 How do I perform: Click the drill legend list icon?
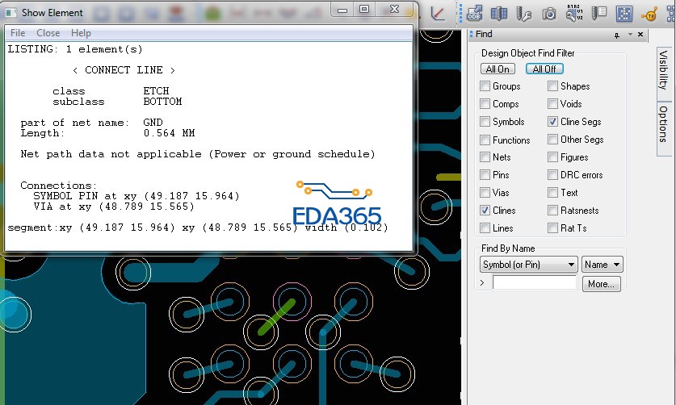[x=598, y=13]
